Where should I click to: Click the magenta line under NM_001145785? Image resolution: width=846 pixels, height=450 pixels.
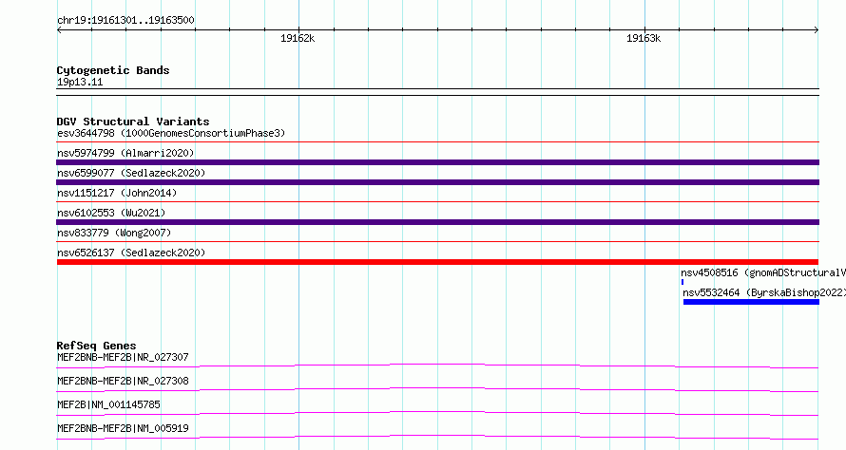pyautogui.click(x=437, y=414)
